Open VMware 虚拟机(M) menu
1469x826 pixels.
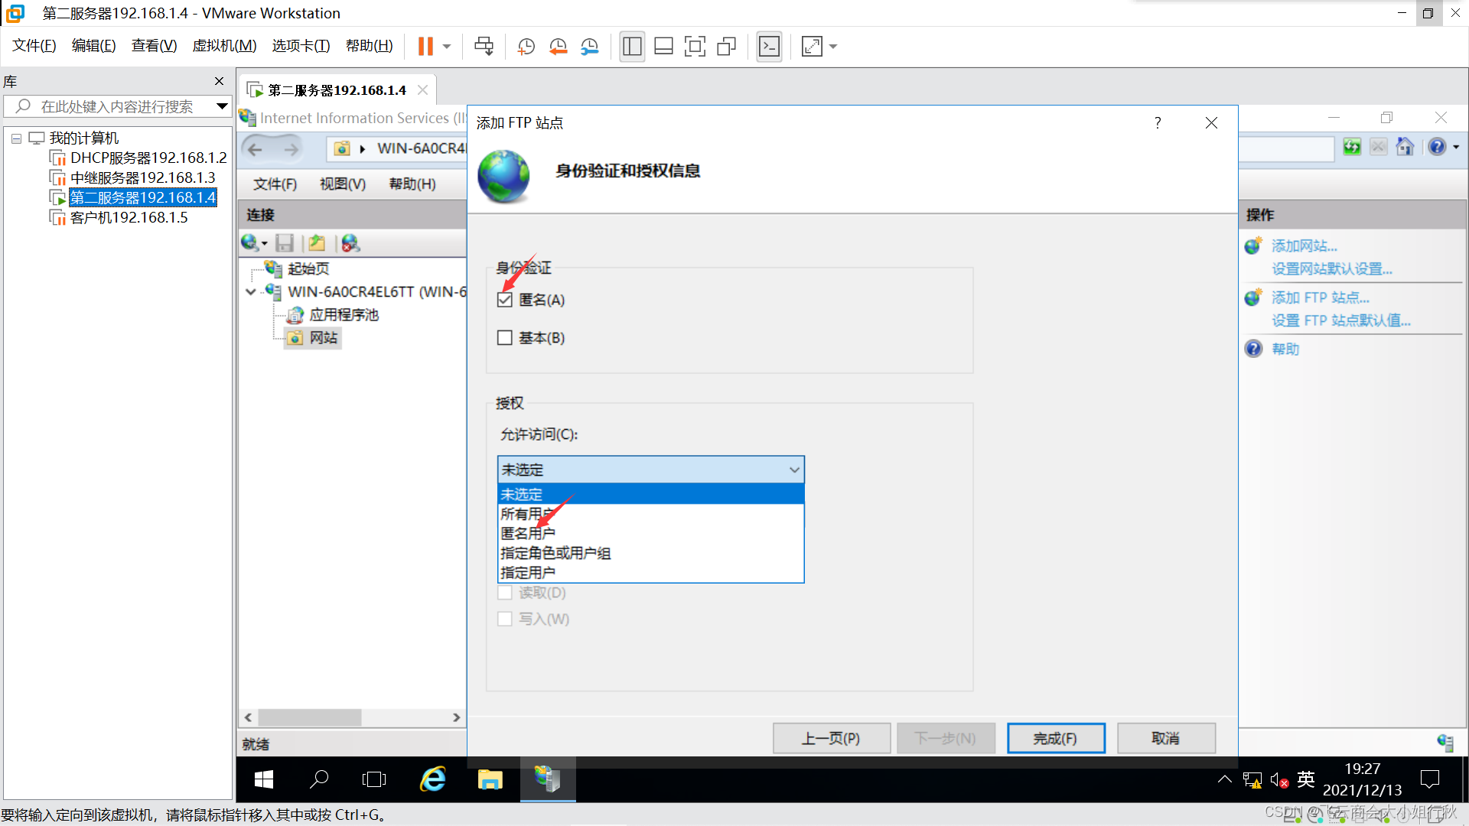click(224, 46)
